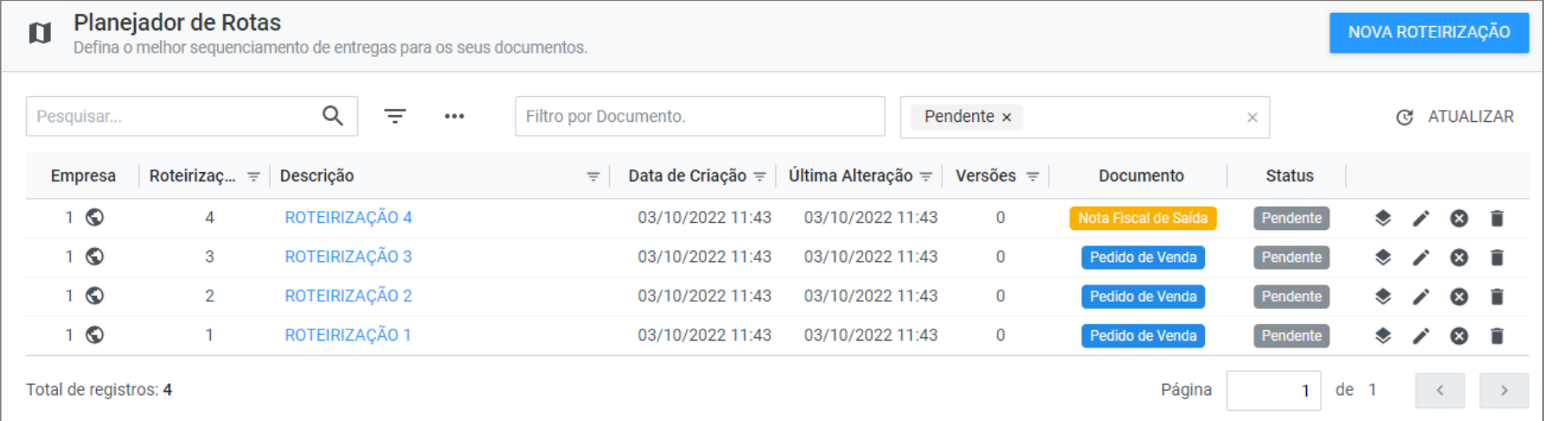The image size is (1544, 421).
Task: Click the globe icon in ROTEIRIZAÇÃO 4 row
Action: pos(95,218)
